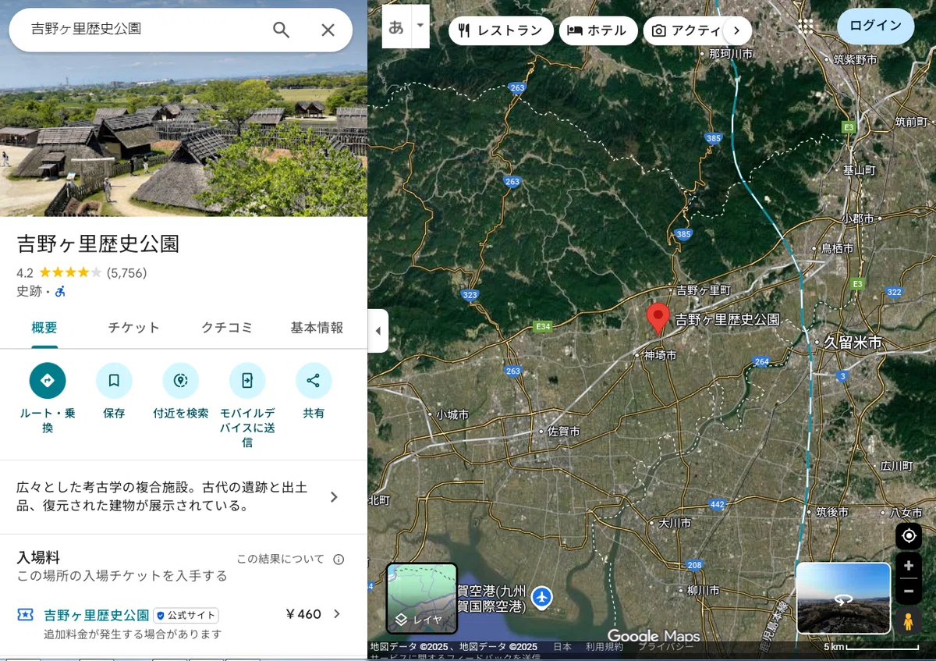Click the 小城市 map label
The height and width of the screenshot is (661, 936).
point(452,414)
